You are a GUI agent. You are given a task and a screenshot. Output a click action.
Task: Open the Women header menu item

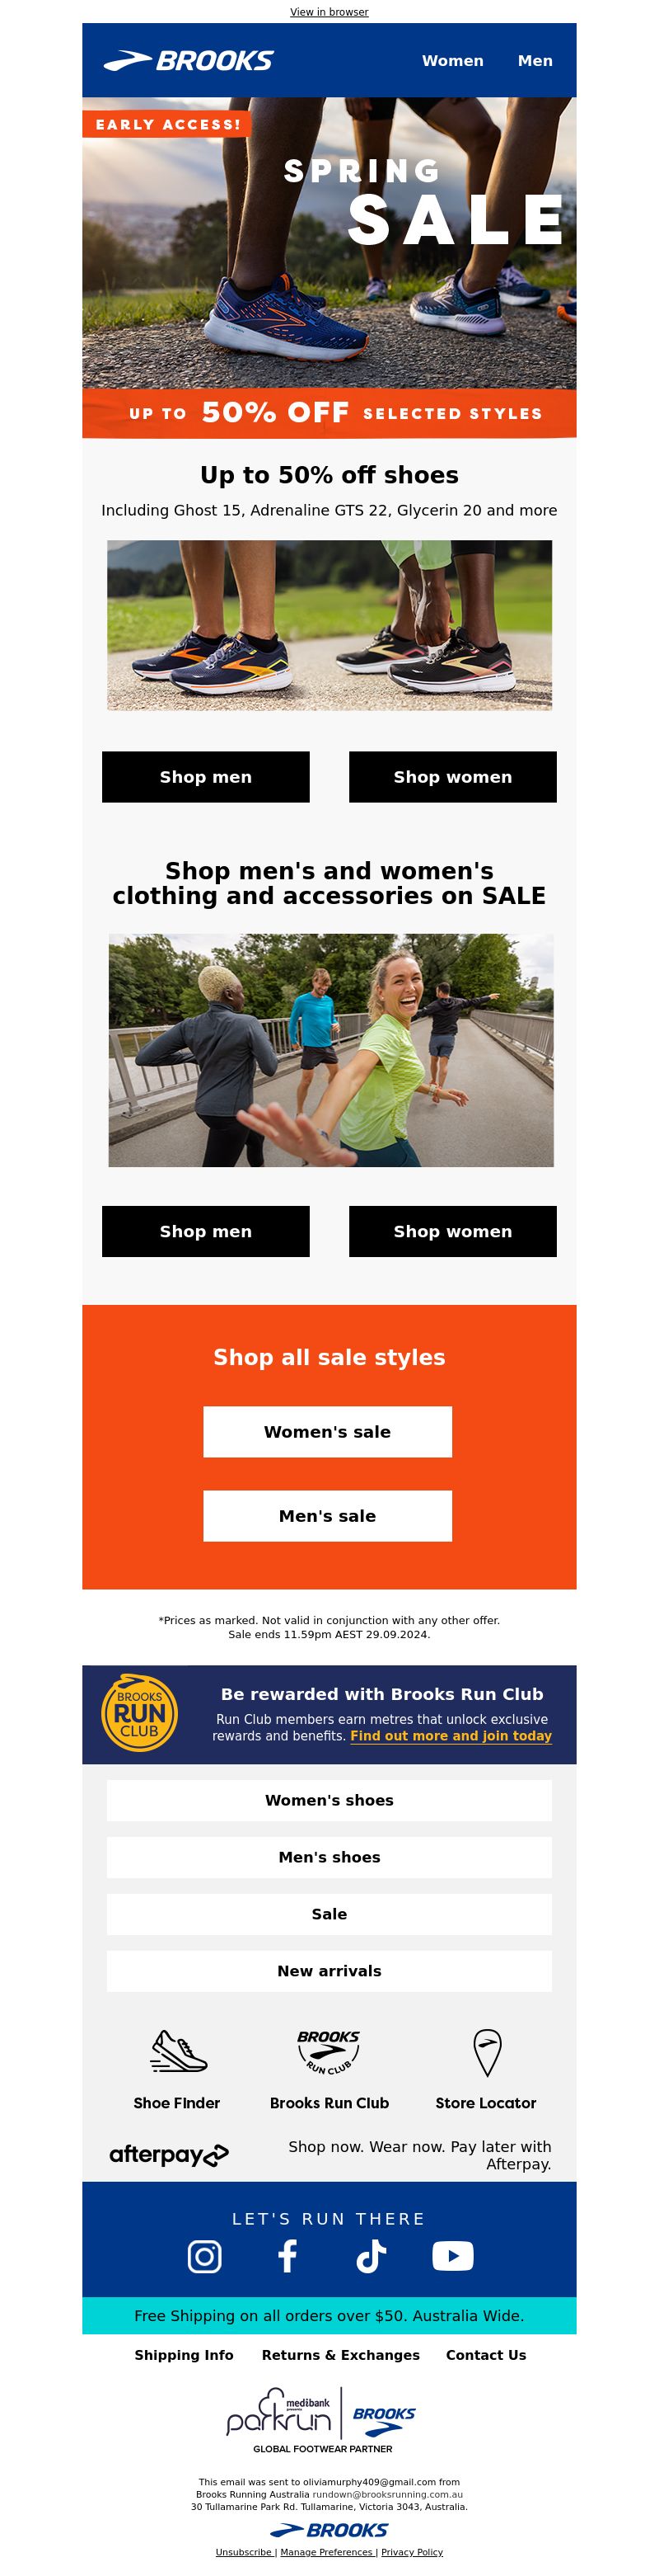452,61
